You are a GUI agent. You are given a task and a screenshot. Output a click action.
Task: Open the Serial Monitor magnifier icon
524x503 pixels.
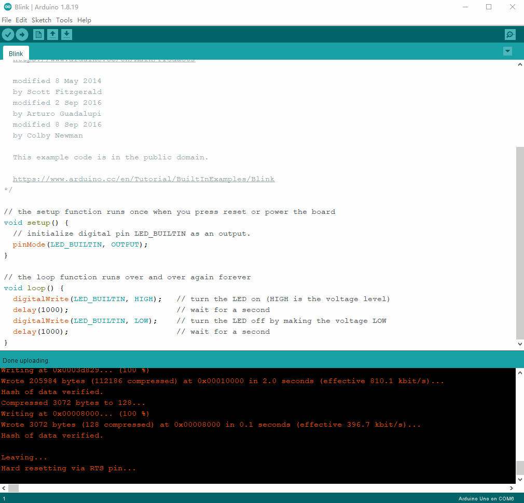point(510,34)
